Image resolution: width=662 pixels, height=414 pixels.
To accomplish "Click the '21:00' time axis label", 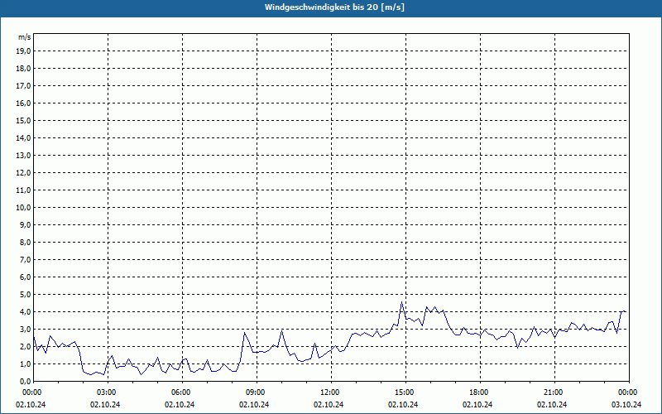I will 554,392.
